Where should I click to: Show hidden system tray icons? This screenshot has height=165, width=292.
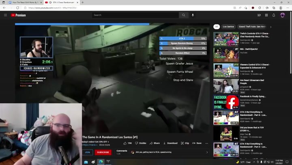[x=254, y=162]
